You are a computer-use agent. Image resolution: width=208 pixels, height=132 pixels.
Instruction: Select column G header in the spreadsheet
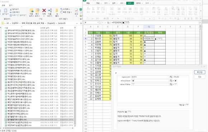click(x=149, y=27)
